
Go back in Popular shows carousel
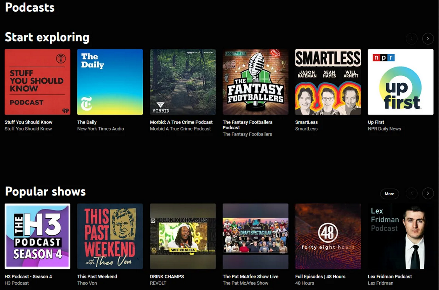tap(411, 194)
